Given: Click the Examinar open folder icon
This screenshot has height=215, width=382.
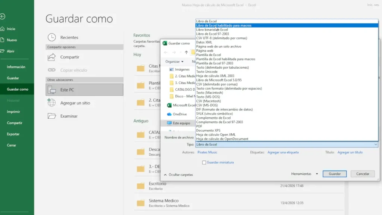Looking at the screenshot, I should [51, 116].
